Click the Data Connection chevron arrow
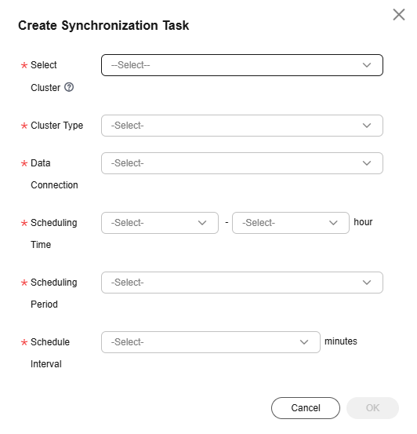The height and width of the screenshot is (434, 417). pos(367,163)
